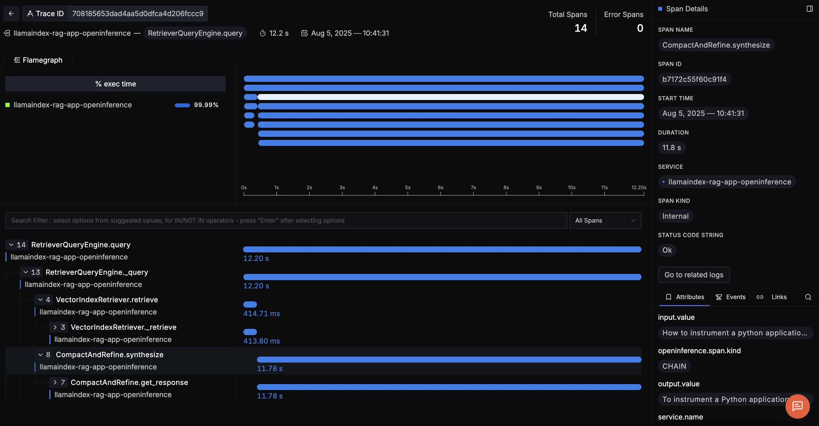Screen dimensions: 819x426
Task: Click the span ID b7172c55f60c91f4
Action: [695, 79]
